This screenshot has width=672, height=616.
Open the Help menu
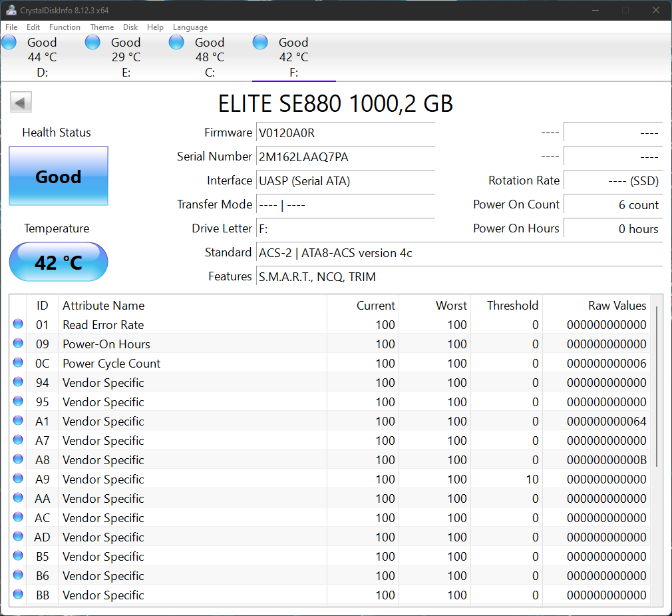tap(155, 27)
